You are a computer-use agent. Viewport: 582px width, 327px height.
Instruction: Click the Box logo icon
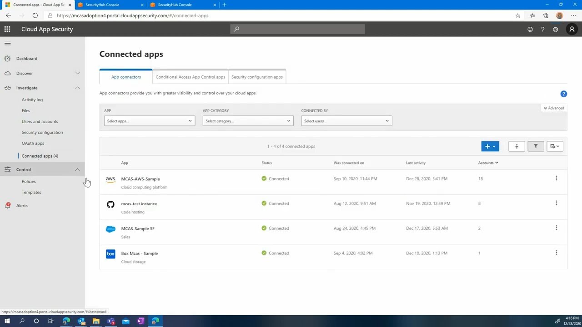(x=110, y=254)
